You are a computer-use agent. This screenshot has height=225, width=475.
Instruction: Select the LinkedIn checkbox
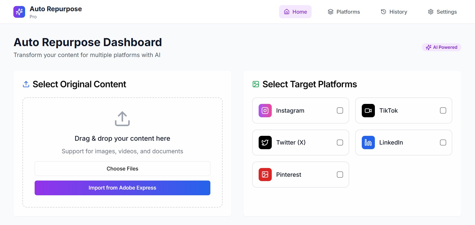click(443, 142)
